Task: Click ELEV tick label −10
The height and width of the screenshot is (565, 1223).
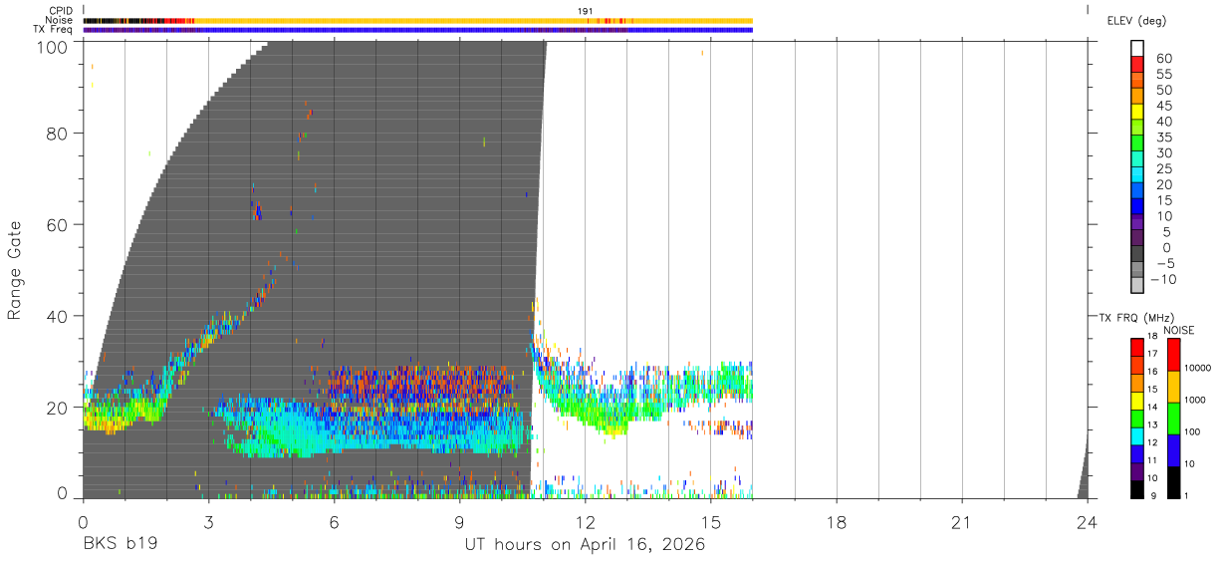Action: pos(1163,279)
